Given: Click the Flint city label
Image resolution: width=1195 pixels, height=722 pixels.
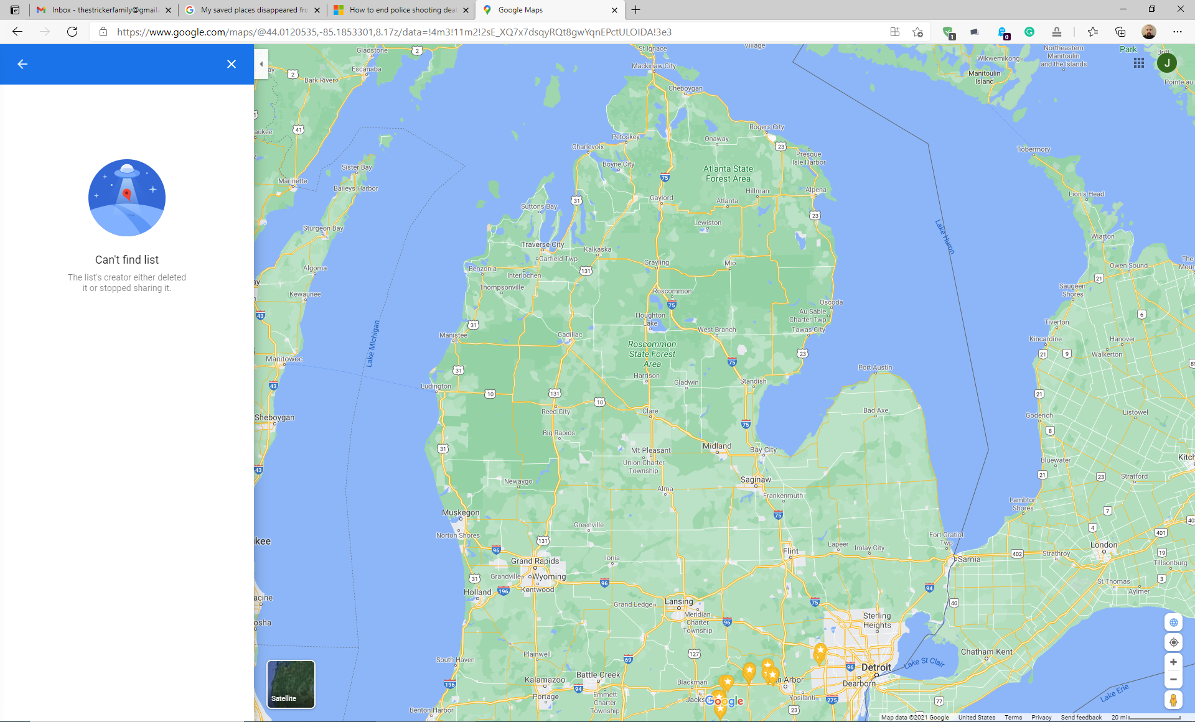Looking at the screenshot, I should 791,551.
